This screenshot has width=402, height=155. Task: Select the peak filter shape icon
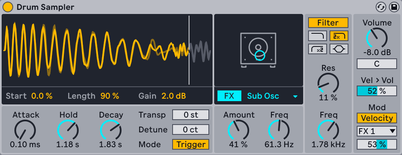click(339, 49)
